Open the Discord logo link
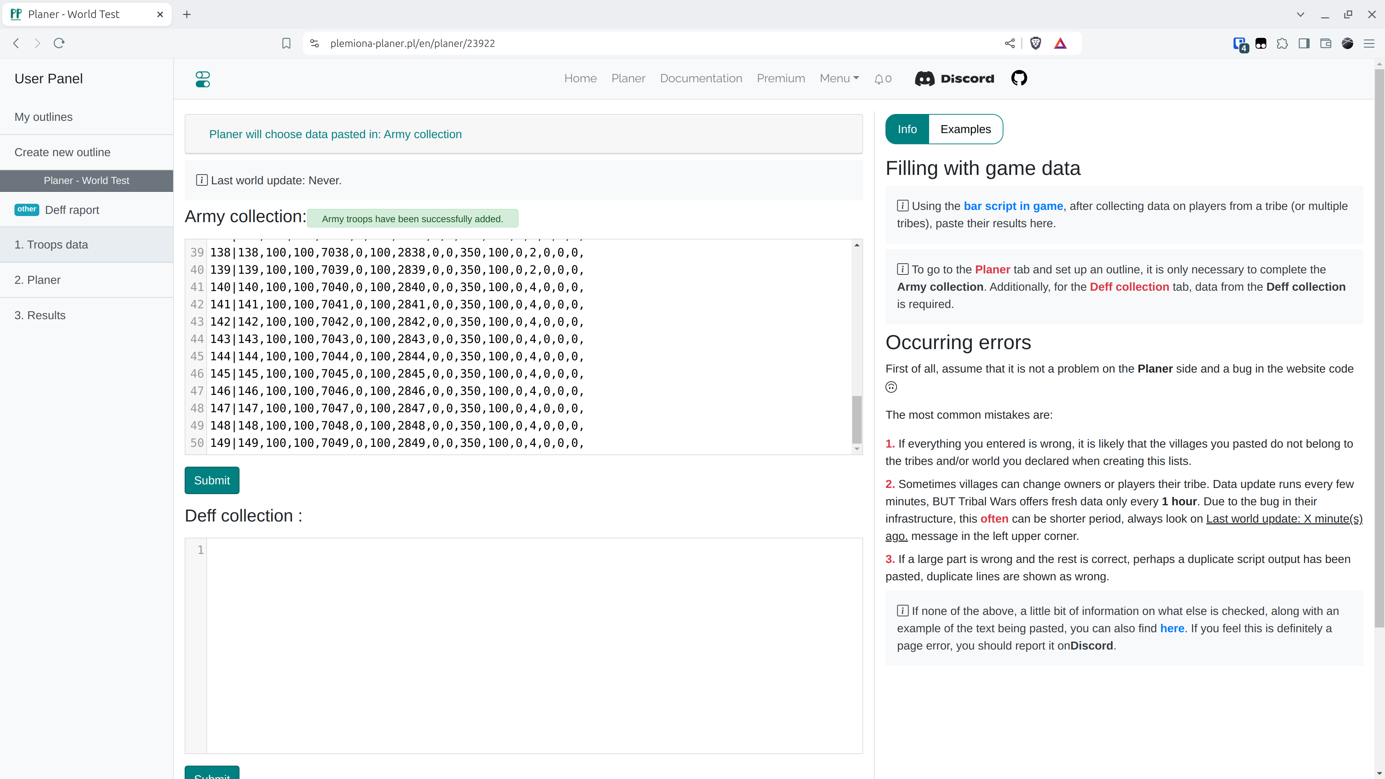The height and width of the screenshot is (779, 1385). [x=954, y=79]
